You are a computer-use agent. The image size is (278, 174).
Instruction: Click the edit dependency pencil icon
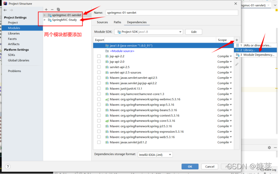tap(237, 64)
